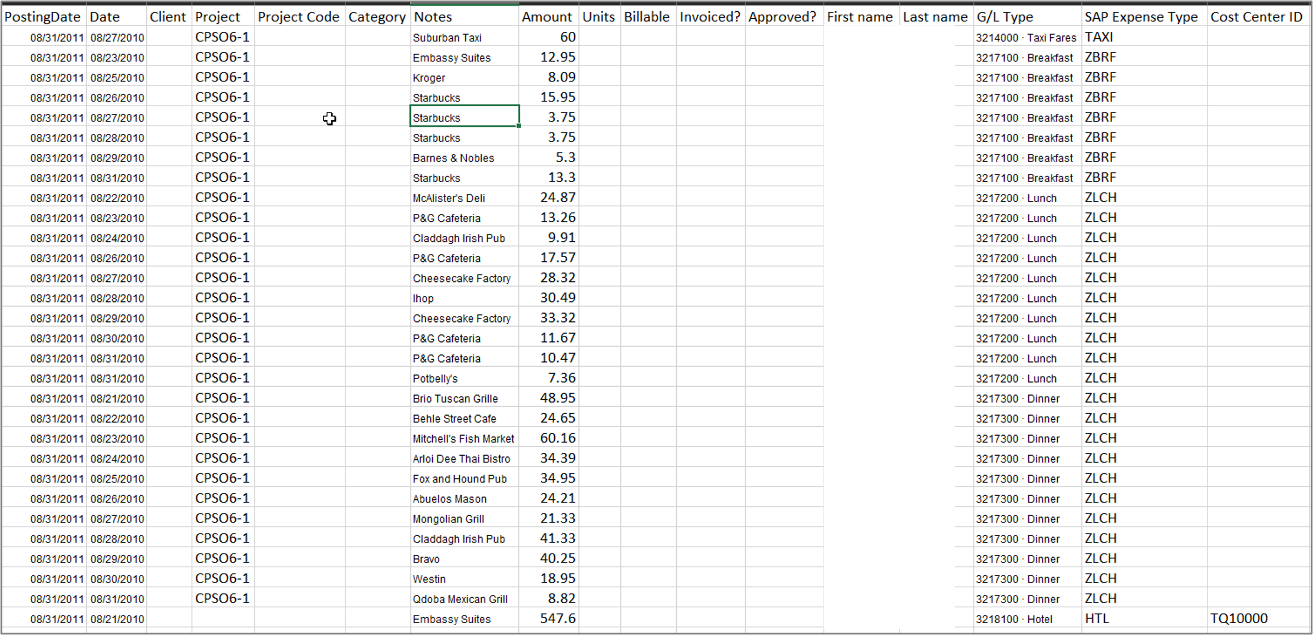The width and height of the screenshot is (1313, 635).
Task: Select the HTL expense type cell
Action: pos(1144,618)
